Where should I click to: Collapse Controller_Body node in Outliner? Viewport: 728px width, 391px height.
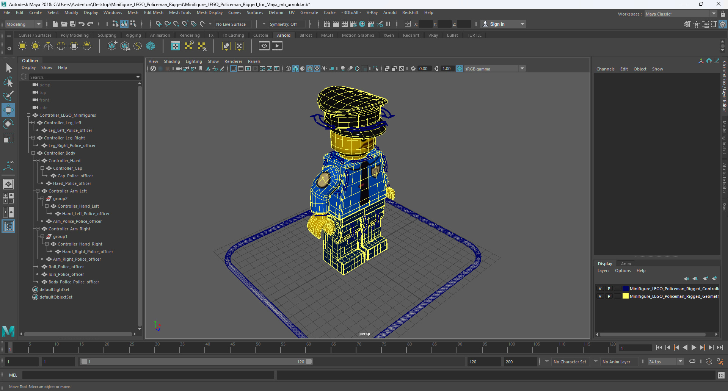pos(33,153)
